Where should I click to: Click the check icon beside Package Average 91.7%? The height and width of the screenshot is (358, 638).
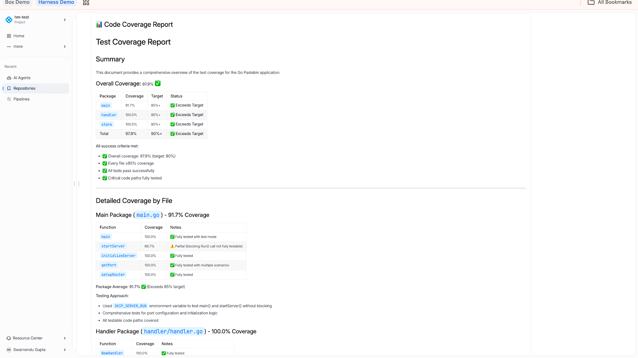point(144,287)
